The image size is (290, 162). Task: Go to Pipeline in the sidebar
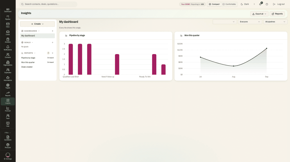point(8,18)
